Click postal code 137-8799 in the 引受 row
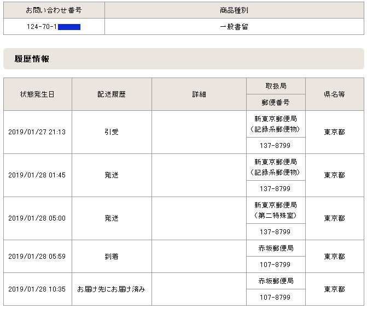This screenshot has width=367, height=309. [x=276, y=146]
